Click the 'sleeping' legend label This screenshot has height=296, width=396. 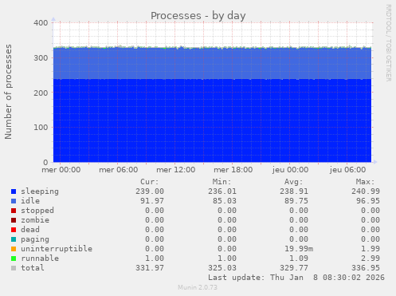(40, 191)
